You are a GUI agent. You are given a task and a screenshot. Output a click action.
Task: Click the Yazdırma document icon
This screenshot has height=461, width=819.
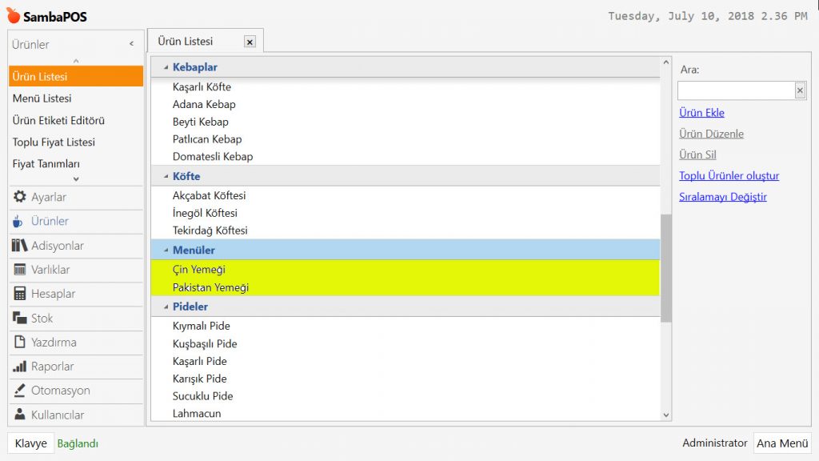tap(20, 343)
